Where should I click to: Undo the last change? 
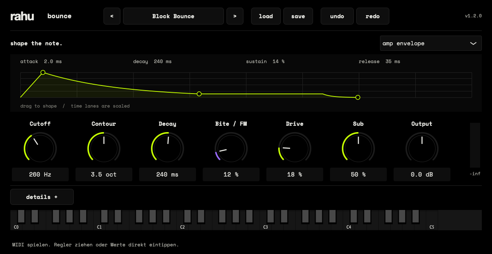[x=337, y=16]
